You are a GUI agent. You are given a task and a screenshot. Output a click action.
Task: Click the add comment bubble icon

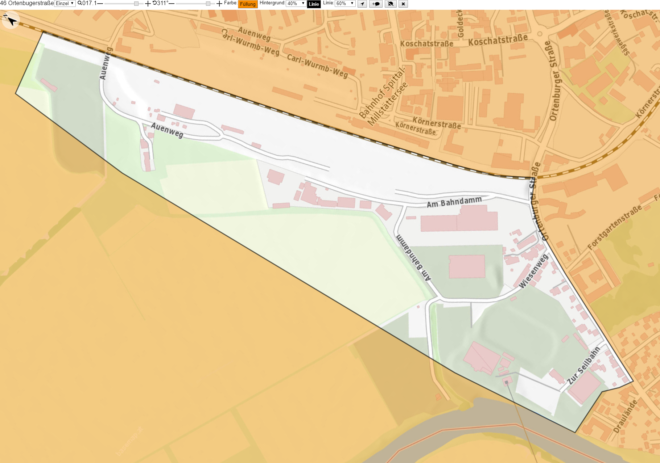tap(376, 4)
